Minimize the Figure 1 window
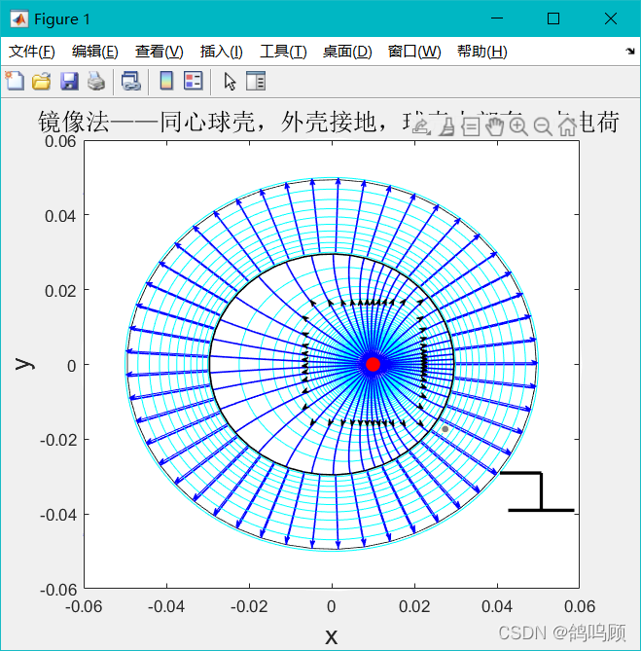641x651 pixels. 497,18
